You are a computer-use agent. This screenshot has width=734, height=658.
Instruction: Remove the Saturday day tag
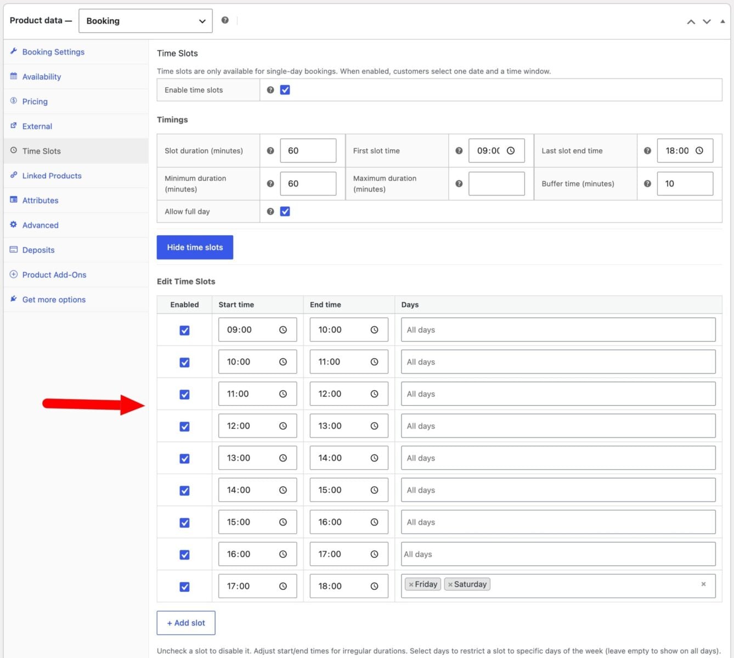pos(450,585)
